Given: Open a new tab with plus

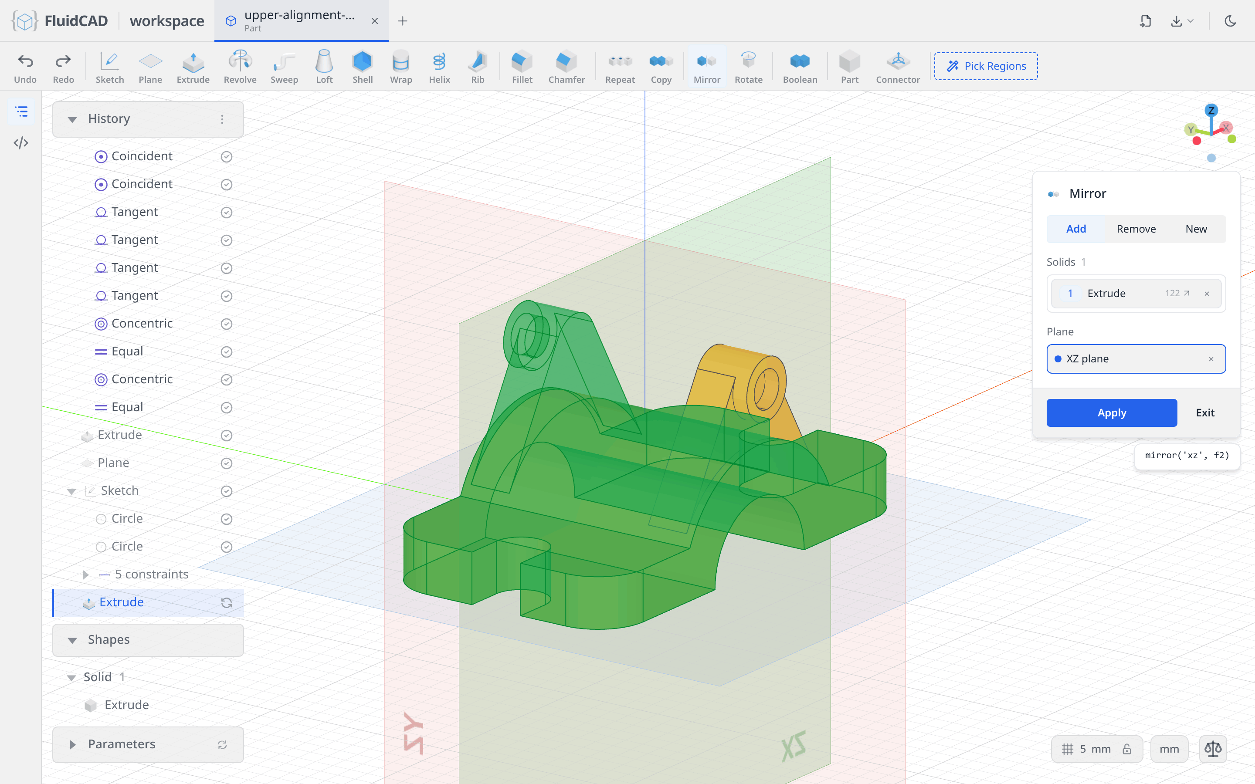Looking at the screenshot, I should (x=403, y=21).
